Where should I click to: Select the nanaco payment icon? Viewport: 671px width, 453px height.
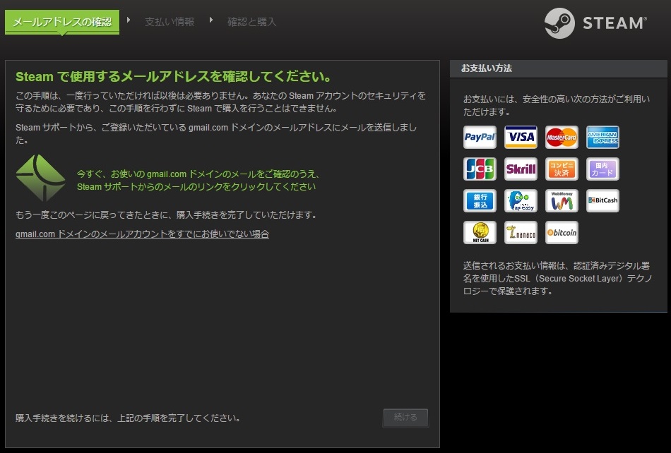(521, 232)
